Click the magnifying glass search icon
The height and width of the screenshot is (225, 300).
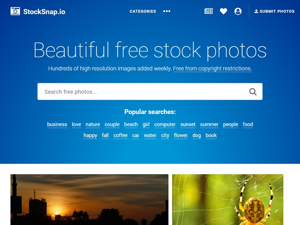click(x=253, y=91)
